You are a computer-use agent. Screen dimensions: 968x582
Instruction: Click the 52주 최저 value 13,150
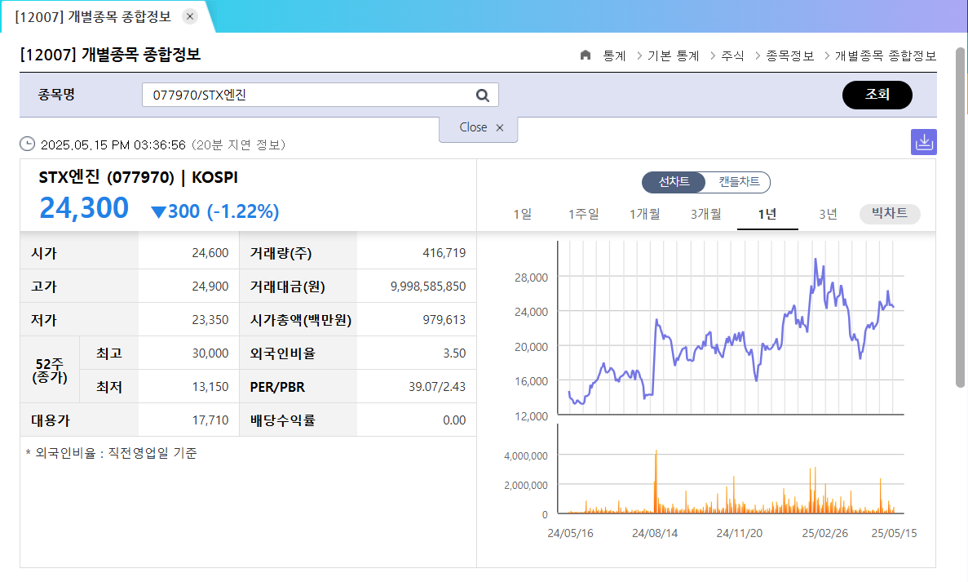(x=210, y=386)
